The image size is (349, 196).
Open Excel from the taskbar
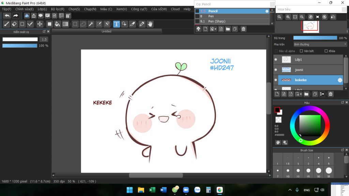(152, 190)
